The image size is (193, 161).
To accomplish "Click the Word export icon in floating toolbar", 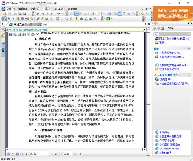I will (28, 34).
